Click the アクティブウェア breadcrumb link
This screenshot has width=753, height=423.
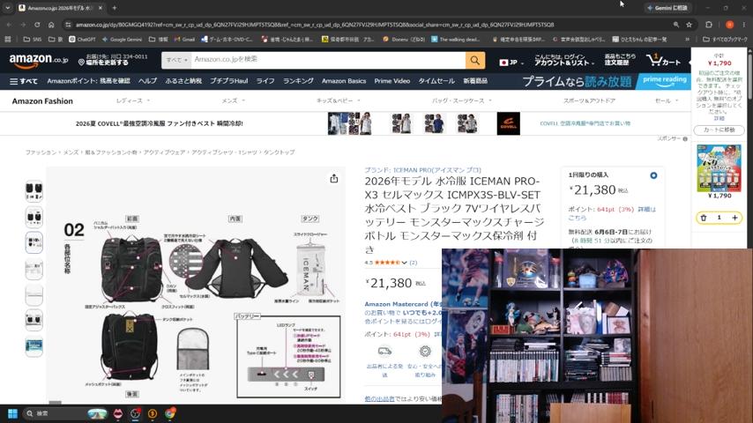tap(164, 152)
